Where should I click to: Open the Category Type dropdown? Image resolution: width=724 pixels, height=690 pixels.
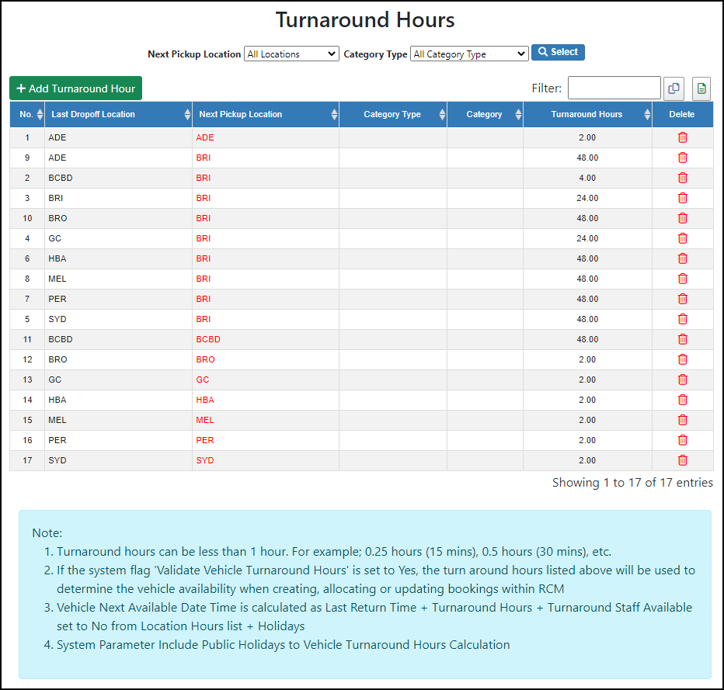[469, 54]
